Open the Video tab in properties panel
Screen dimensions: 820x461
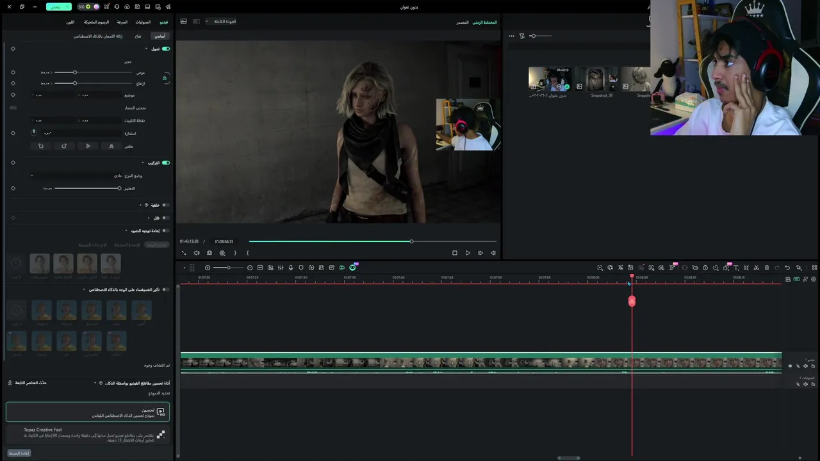click(x=163, y=22)
